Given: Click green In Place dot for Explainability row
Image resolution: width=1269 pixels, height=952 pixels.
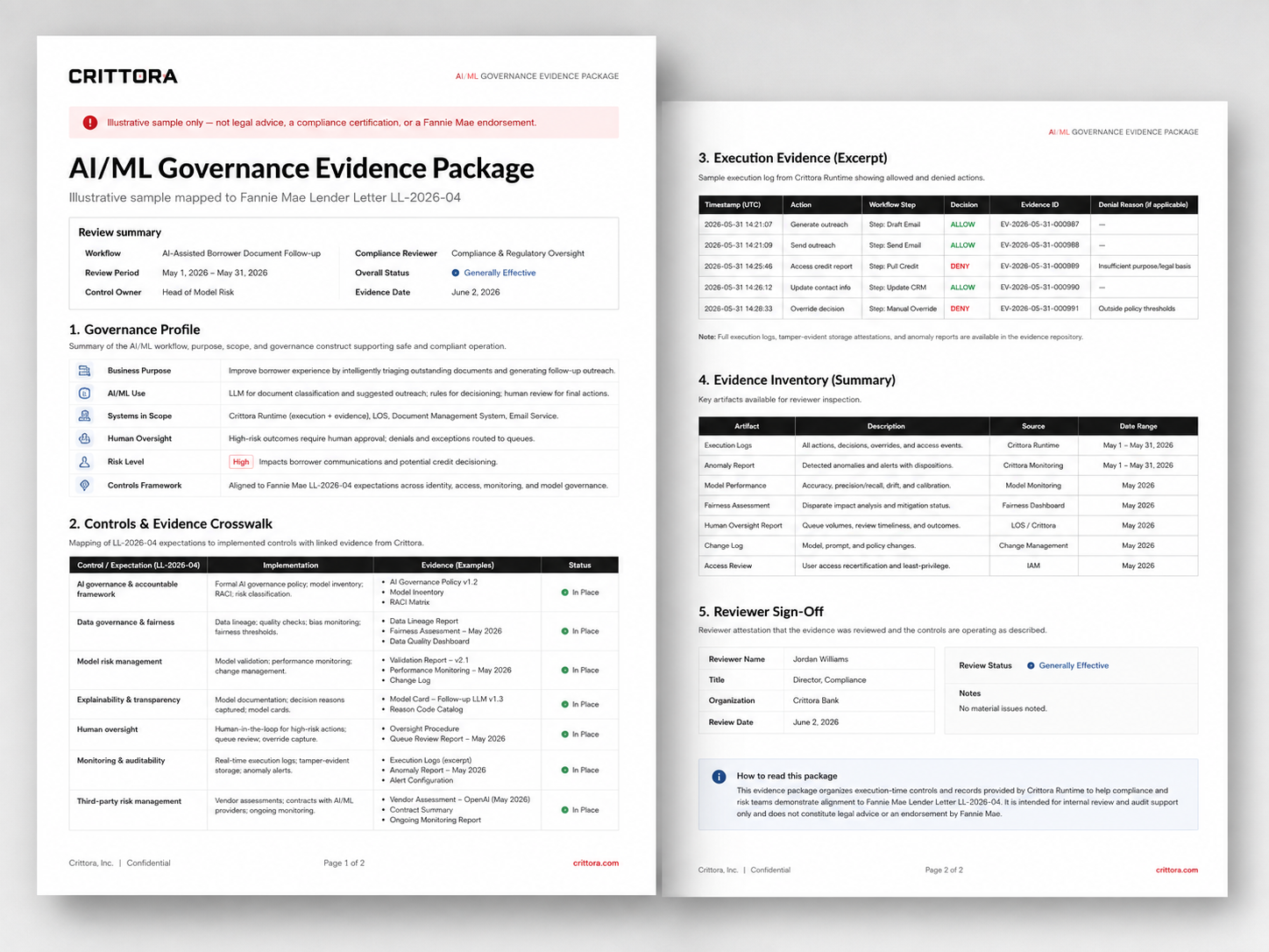Looking at the screenshot, I should [565, 705].
